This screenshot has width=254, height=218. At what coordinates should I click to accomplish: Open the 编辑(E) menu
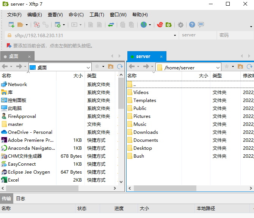[34, 15]
